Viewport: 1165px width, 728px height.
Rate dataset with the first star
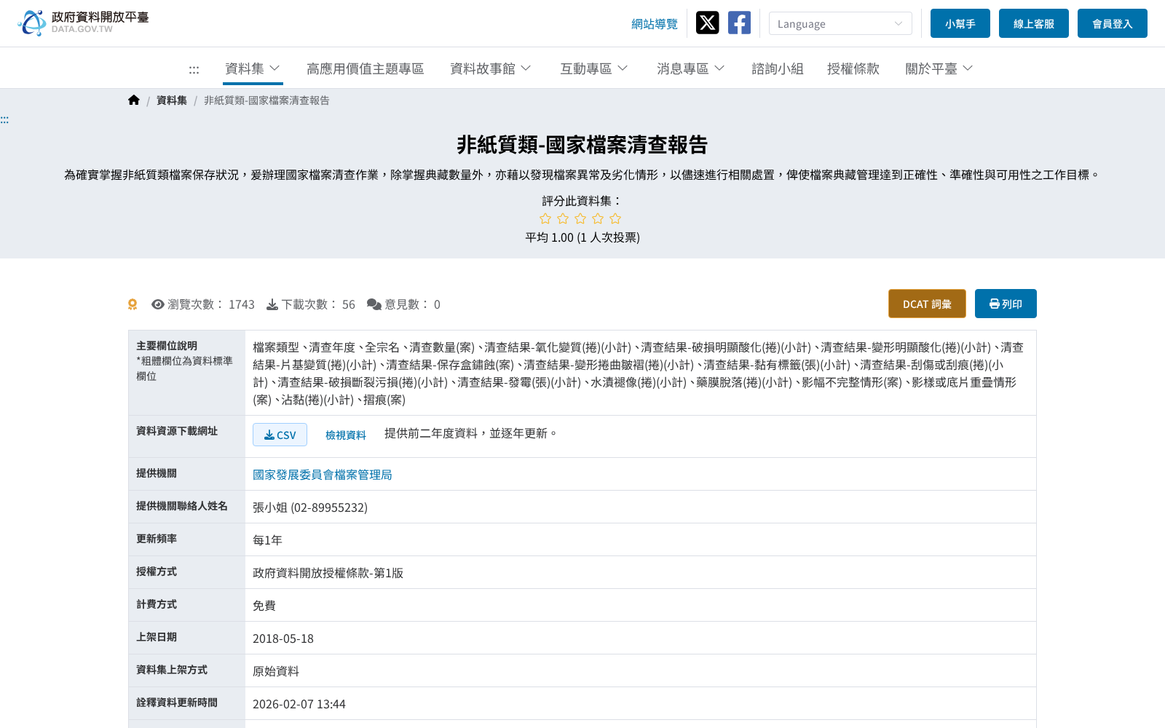coord(545,218)
